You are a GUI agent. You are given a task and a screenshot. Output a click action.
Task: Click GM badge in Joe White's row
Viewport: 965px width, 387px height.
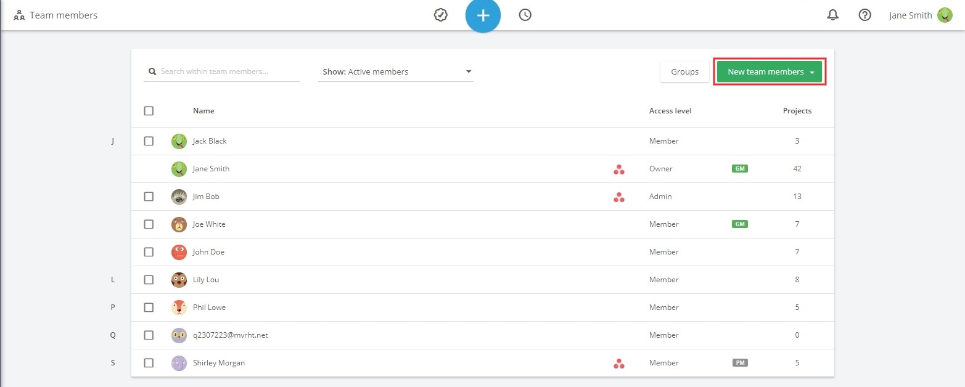pyautogui.click(x=740, y=224)
